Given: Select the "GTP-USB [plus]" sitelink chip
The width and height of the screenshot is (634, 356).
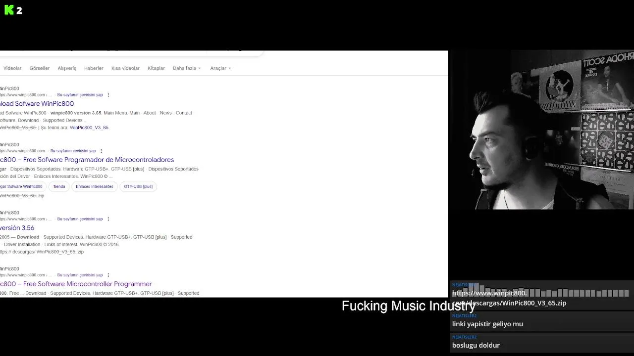Looking at the screenshot, I should coord(138,186).
